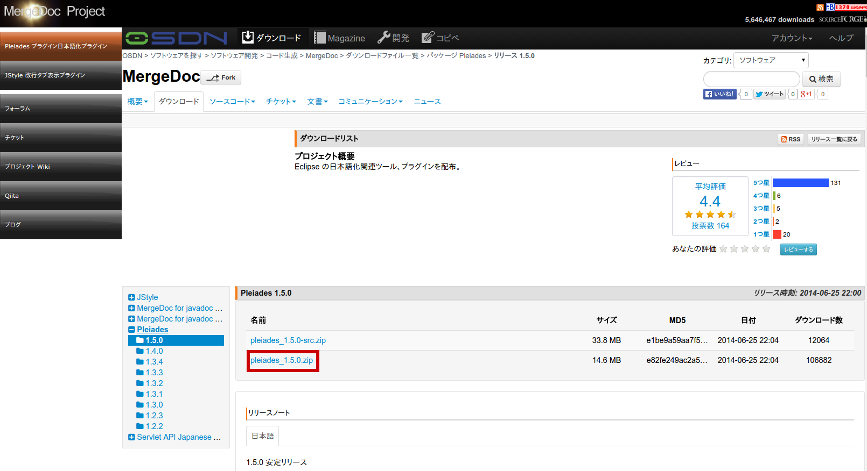This screenshot has width=867, height=471.
Task: Expand the Servlet API Japanese tree node
Action: click(131, 437)
